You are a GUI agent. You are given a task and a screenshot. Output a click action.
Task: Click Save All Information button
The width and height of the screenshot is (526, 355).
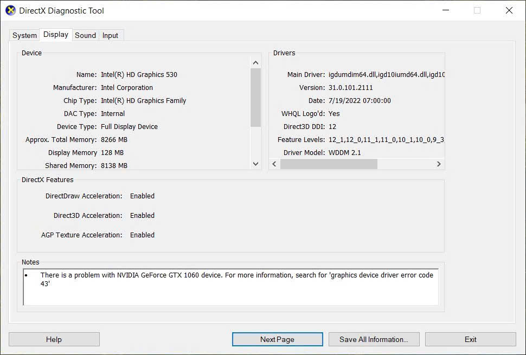click(x=374, y=339)
